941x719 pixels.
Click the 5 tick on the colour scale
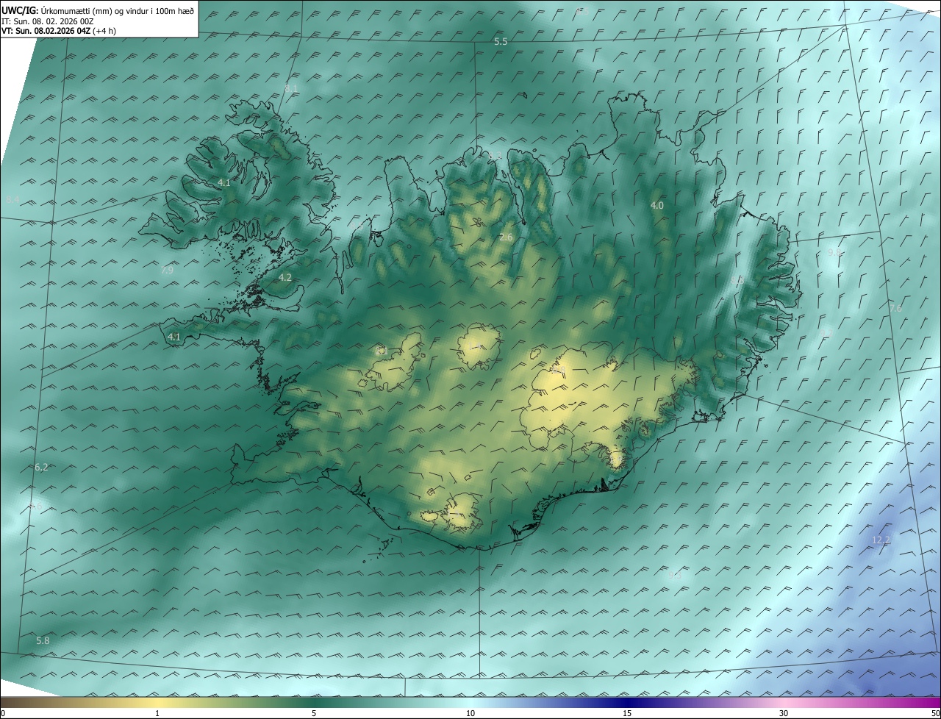314,714
